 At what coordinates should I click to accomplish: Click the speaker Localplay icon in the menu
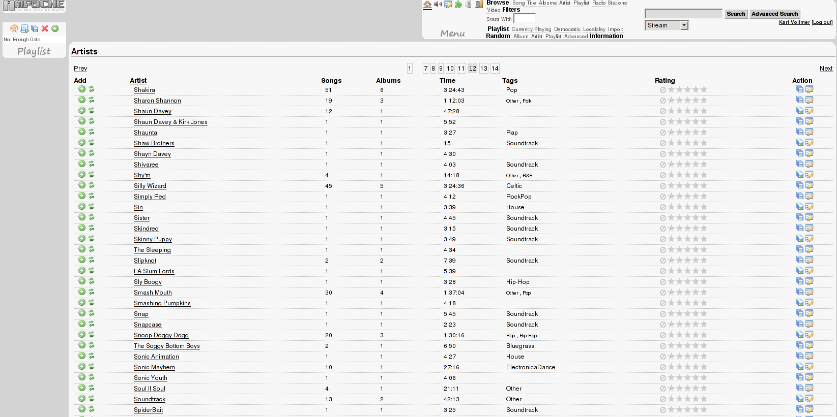click(438, 5)
